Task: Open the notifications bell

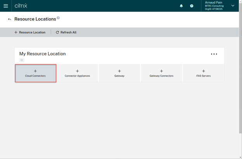Action: [181, 6]
